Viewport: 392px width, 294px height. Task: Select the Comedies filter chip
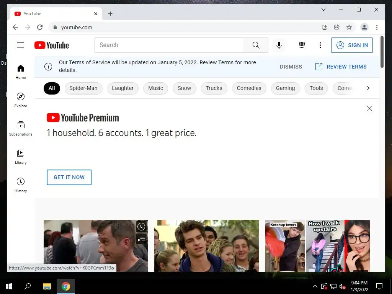pyautogui.click(x=249, y=88)
